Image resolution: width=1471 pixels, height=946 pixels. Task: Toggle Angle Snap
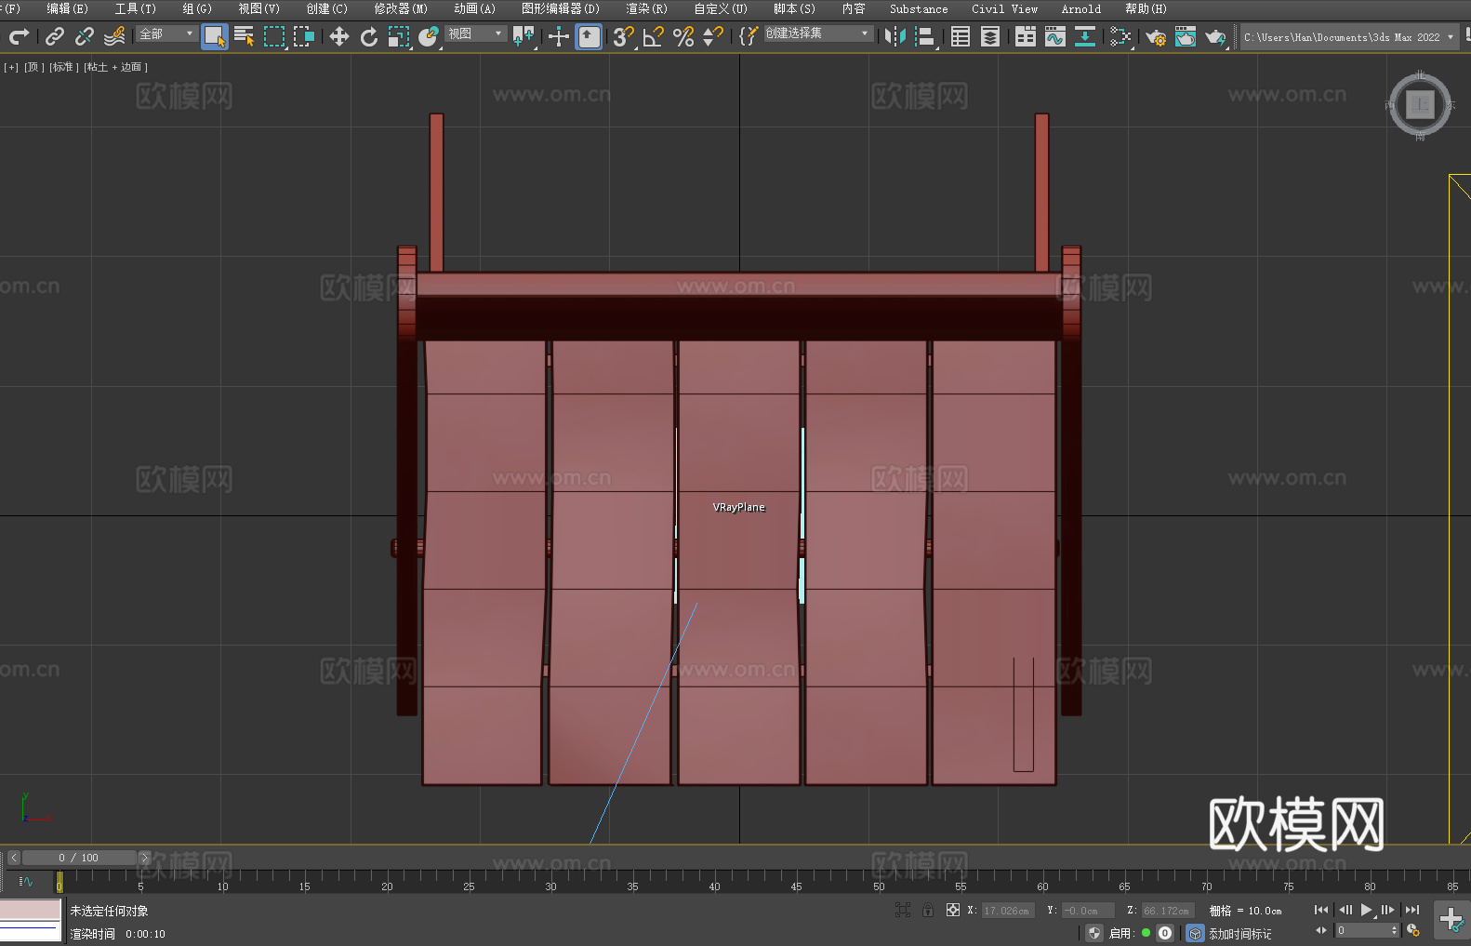point(654,36)
